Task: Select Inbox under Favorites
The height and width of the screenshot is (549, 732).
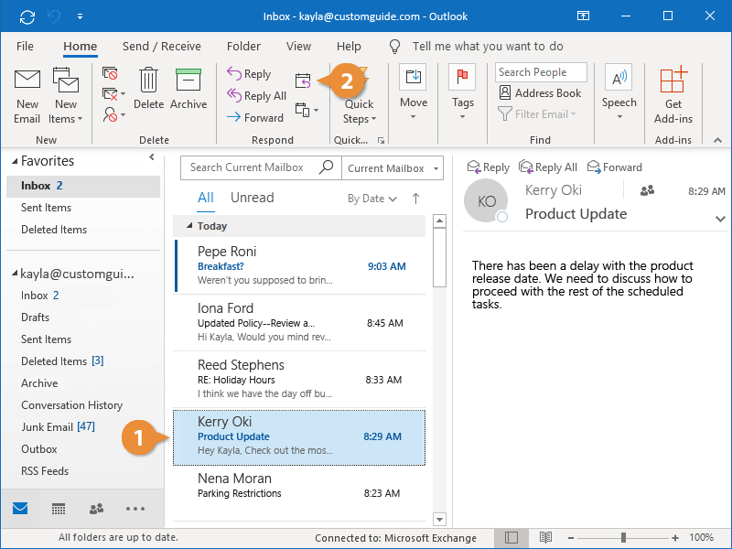Action: [83, 186]
